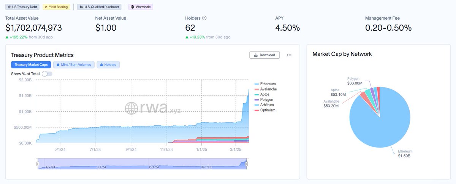
Task: Switch to the locked Holders tab
Action: (108, 65)
